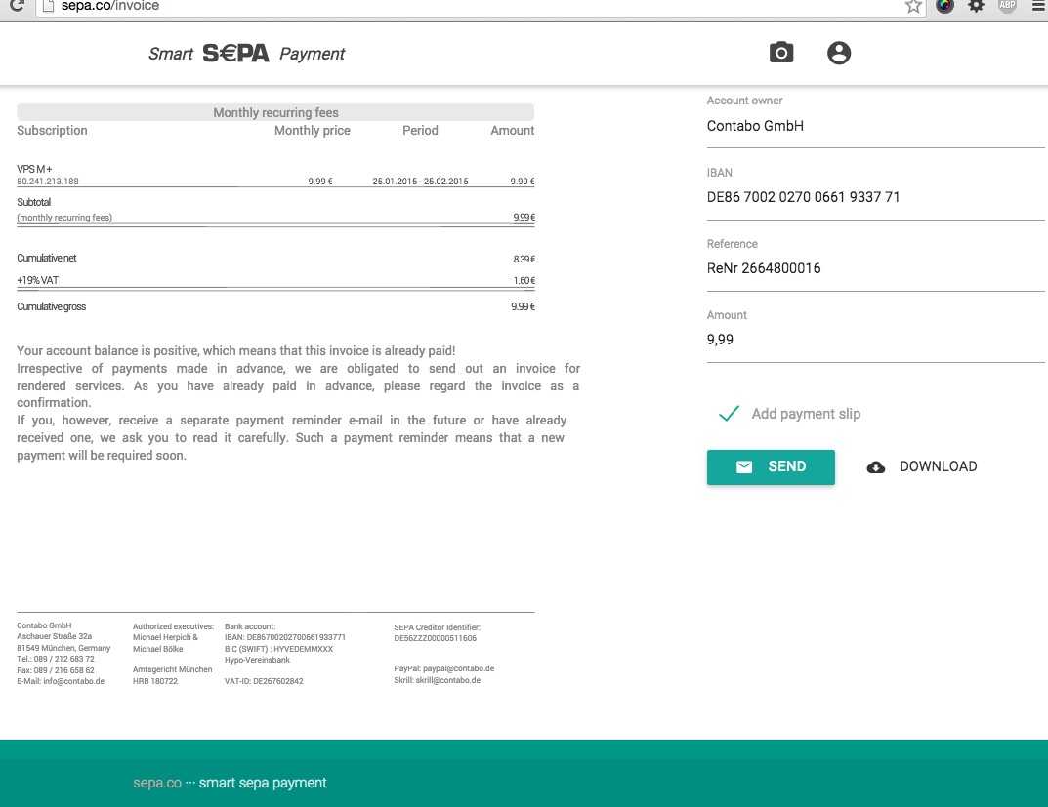Screen dimensions: 1048x807
Task: Click the Monthly price column header
Action: click(x=313, y=131)
